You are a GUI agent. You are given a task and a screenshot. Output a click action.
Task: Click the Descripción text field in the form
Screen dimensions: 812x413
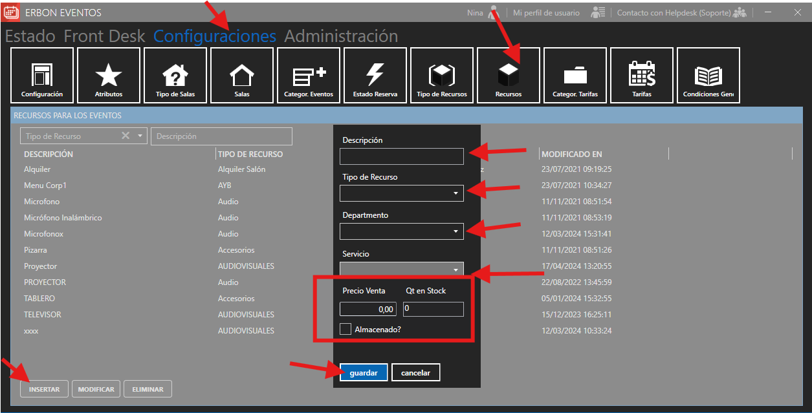pos(401,156)
